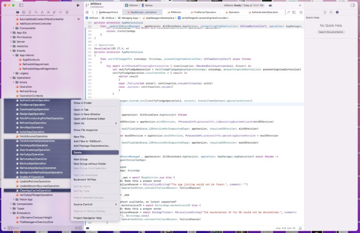Image resolution: width=360 pixels, height=233 pixels.
Task: Open the Source Control submenu
Action: coord(84,204)
